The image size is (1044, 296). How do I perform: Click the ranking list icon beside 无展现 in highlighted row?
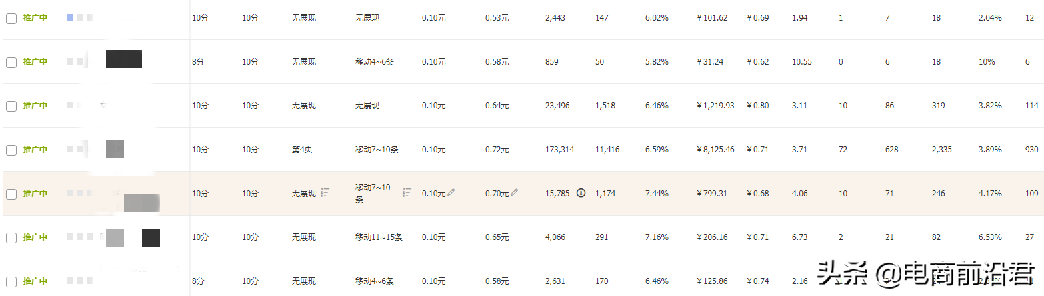(325, 192)
